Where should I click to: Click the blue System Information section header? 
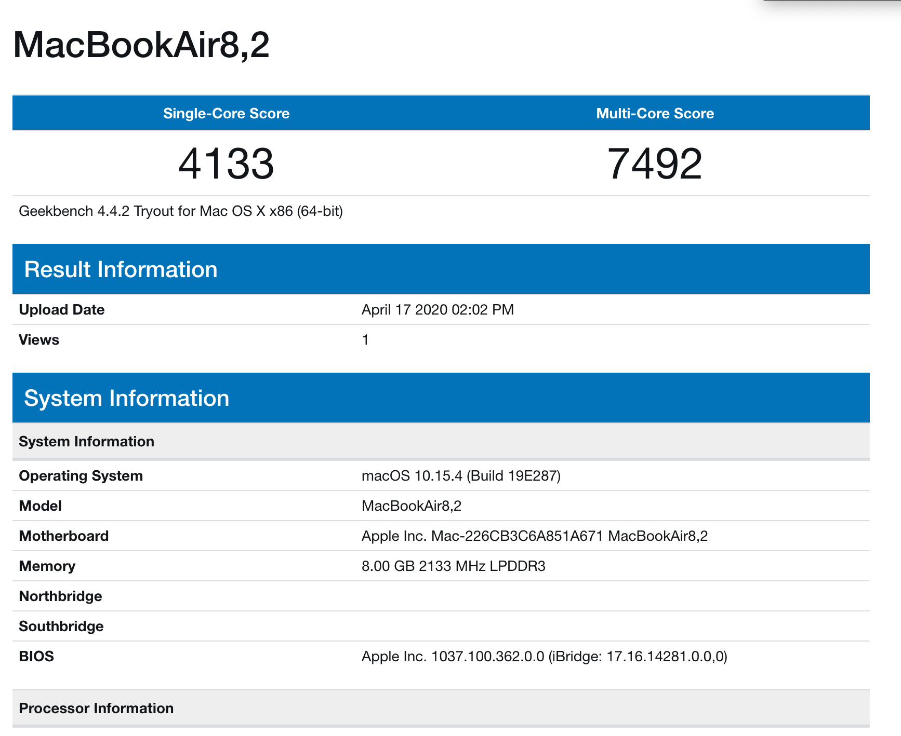tap(441, 398)
